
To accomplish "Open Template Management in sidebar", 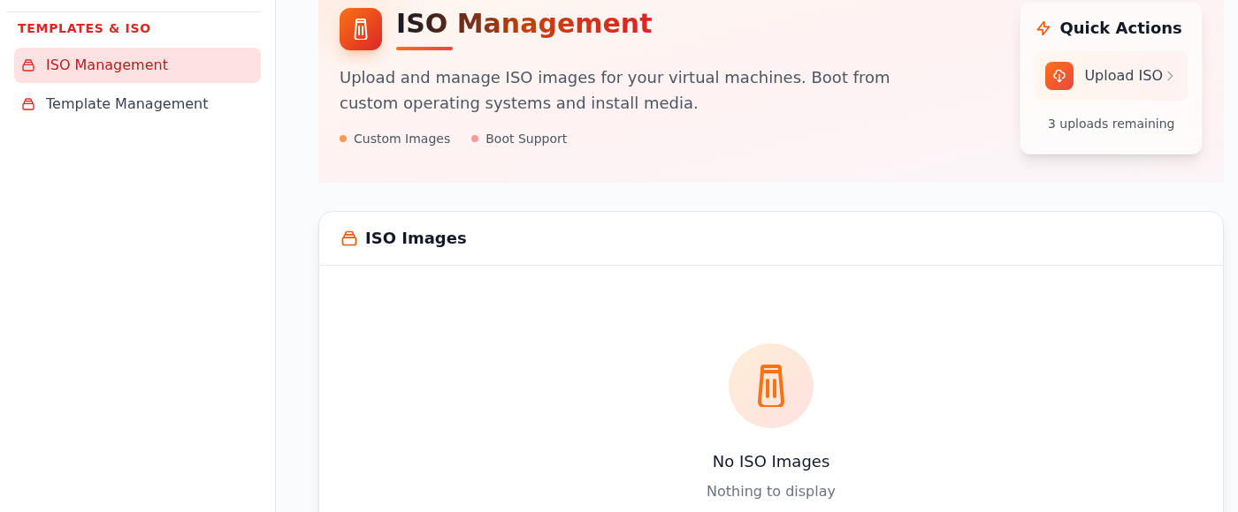I will click(x=137, y=104).
